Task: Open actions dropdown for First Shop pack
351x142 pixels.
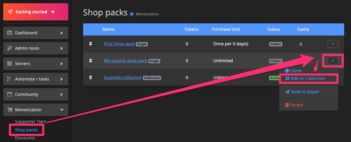Action: coord(333,44)
